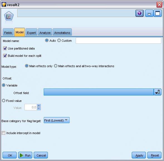Open the Annotations tab
164x161 pixels.
click(62, 32)
